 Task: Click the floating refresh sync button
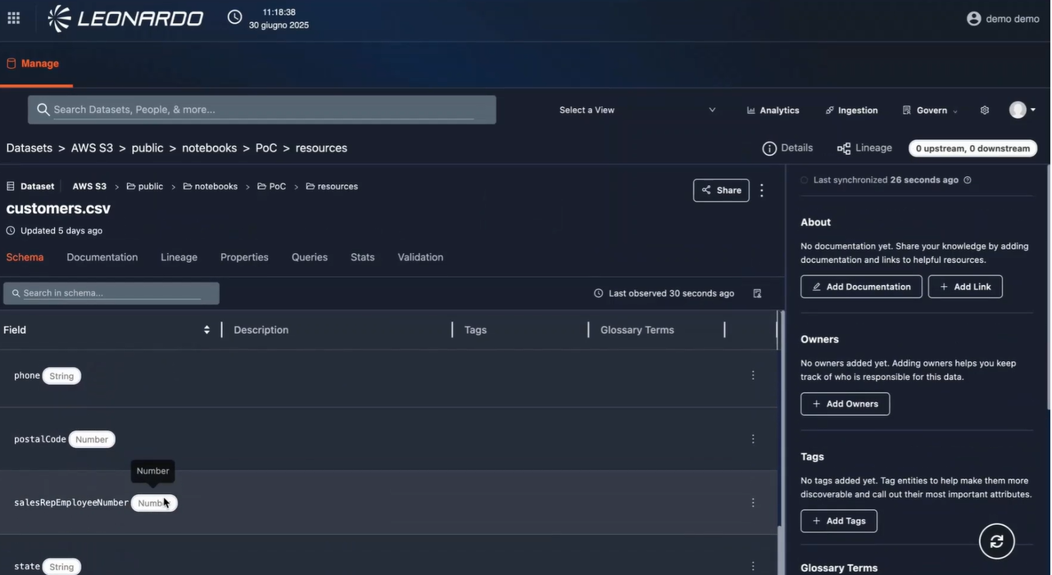click(996, 541)
